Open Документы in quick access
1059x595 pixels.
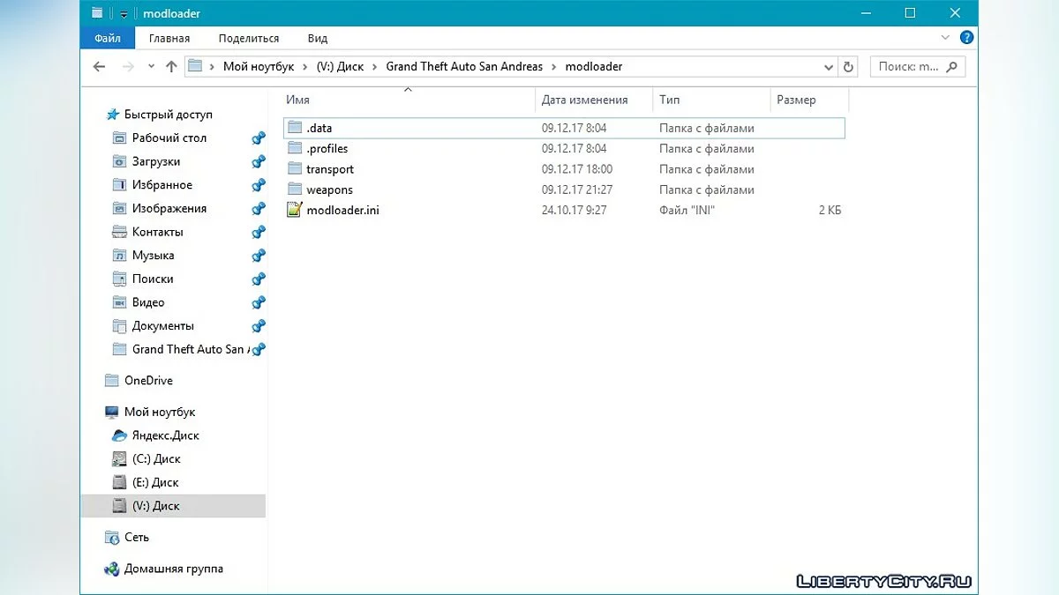point(163,326)
